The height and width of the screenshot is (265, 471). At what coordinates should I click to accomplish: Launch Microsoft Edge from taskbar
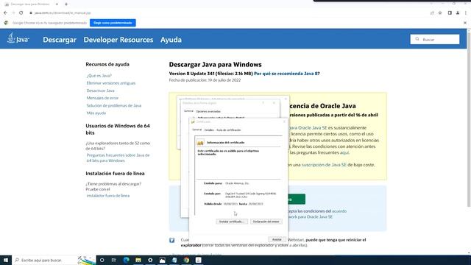click(126, 260)
